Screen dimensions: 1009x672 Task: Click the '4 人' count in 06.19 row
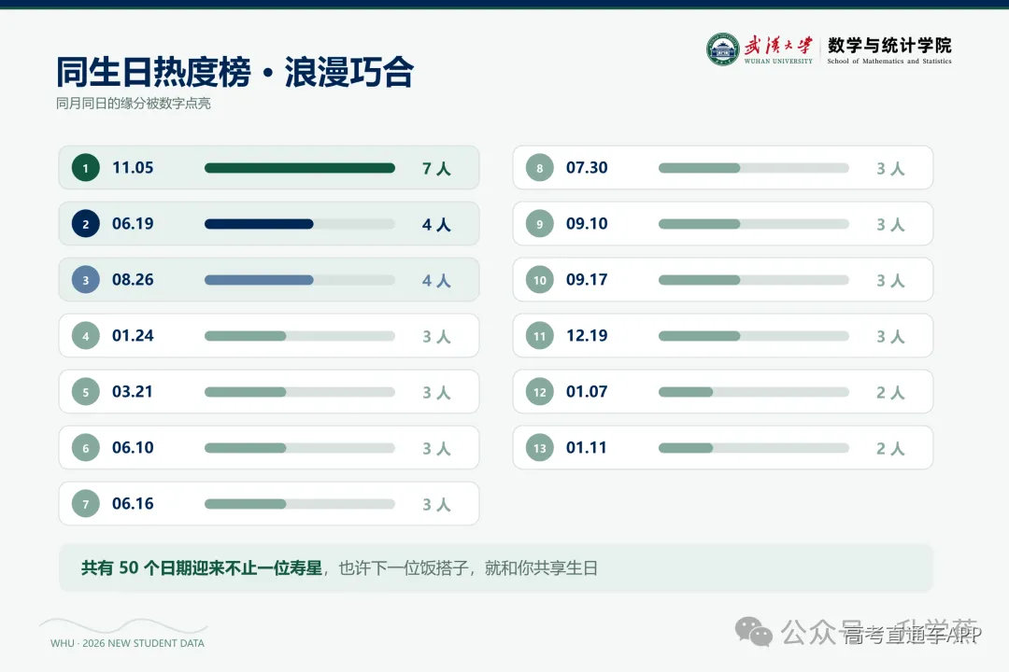point(436,224)
